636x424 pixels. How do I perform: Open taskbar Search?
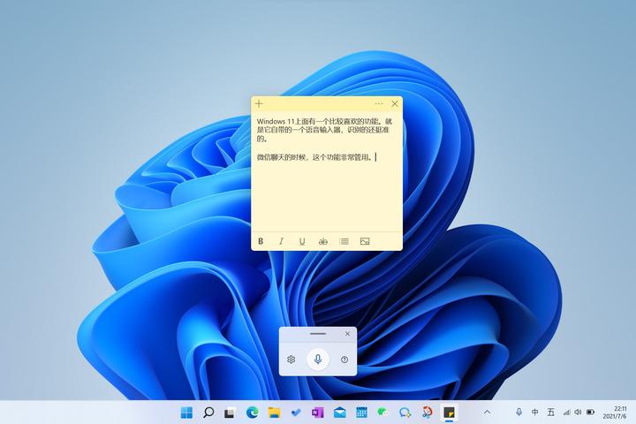208,413
